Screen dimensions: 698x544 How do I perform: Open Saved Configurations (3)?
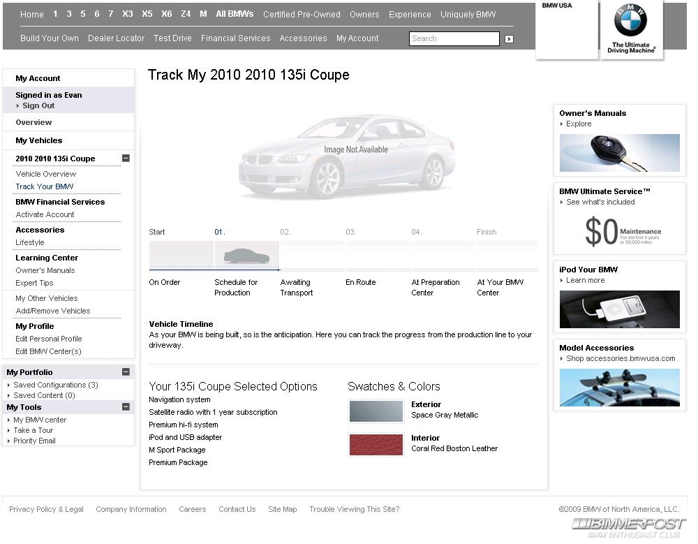(x=55, y=385)
